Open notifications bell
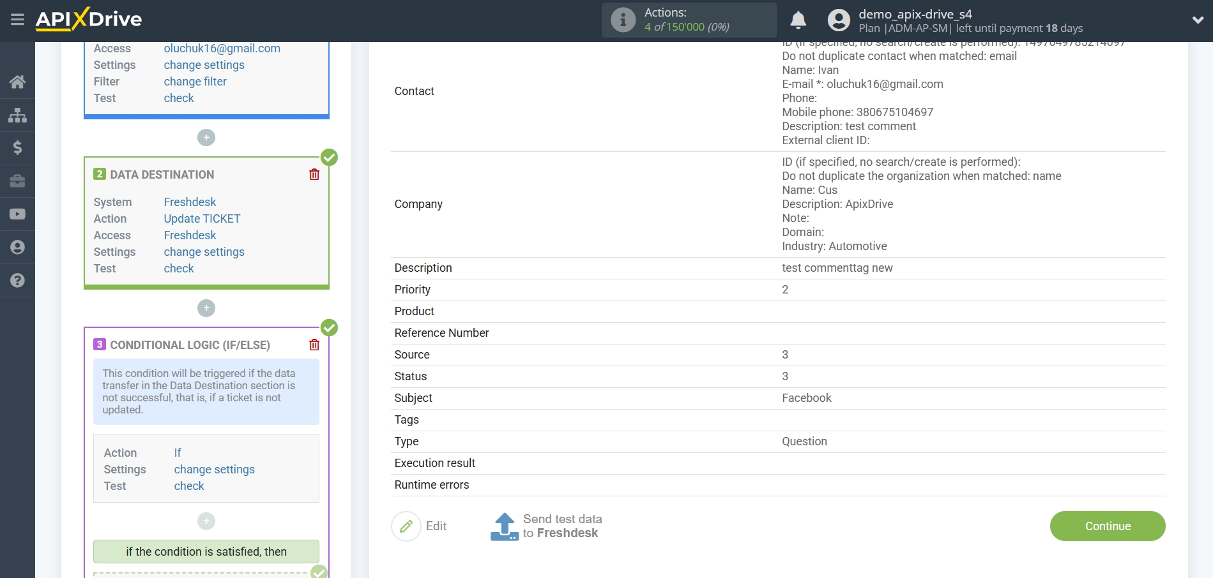Image resolution: width=1213 pixels, height=578 pixels. pyautogui.click(x=798, y=20)
